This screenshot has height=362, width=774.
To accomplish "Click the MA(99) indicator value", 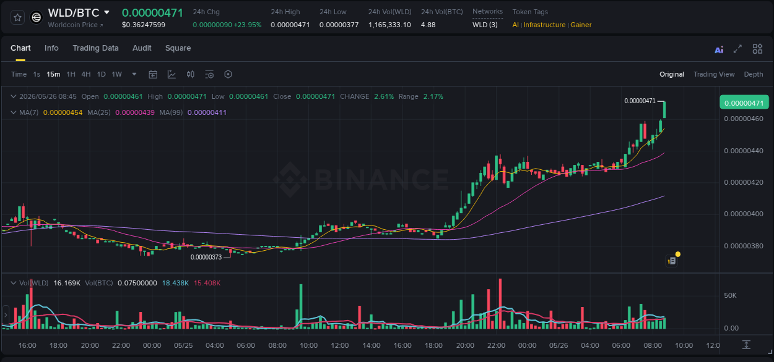I will (x=207, y=112).
